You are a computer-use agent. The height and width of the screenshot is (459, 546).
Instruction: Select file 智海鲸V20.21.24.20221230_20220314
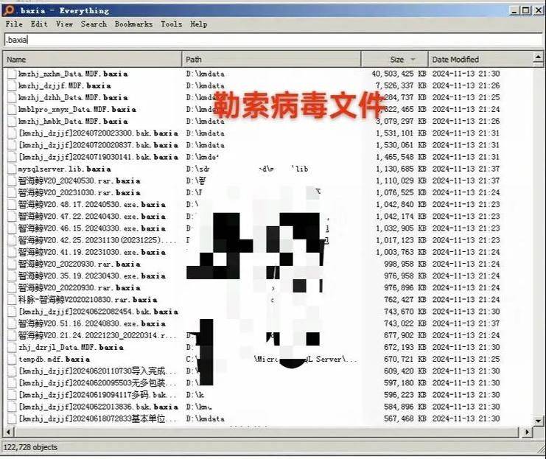point(97,335)
